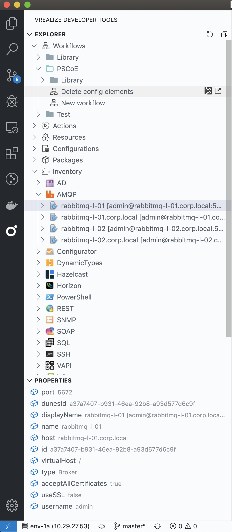
Task: Open workflow schema for Delete config elements
Action: point(208,91)
